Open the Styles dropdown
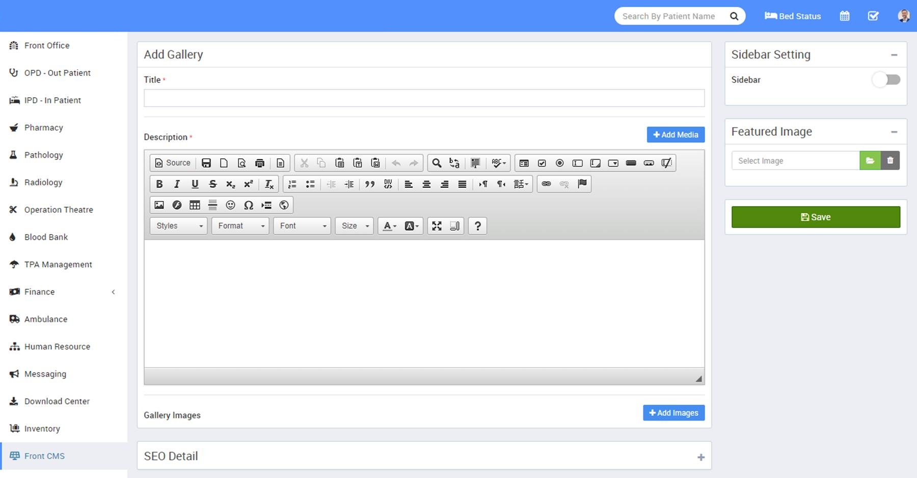 (x=178, y=226)
